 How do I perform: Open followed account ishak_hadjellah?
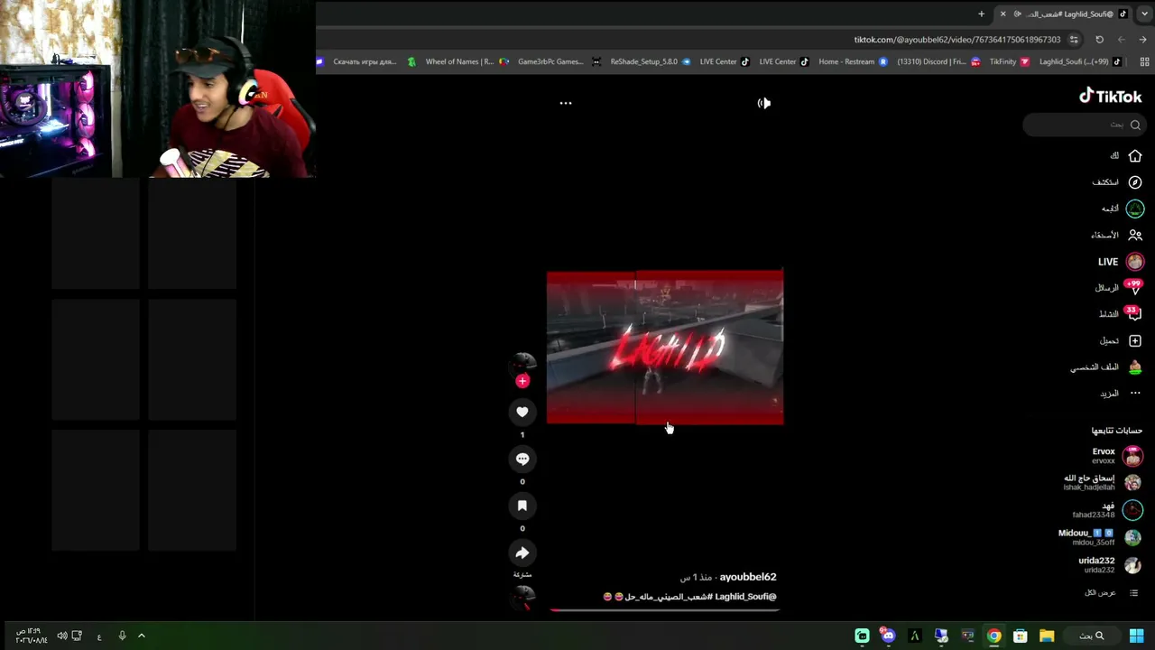coord(1104,483)
